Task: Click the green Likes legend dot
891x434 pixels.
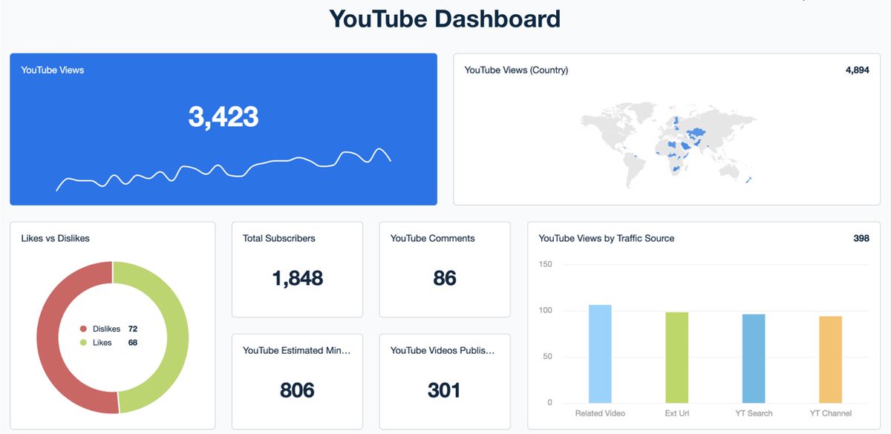Action: click(83, 343)
